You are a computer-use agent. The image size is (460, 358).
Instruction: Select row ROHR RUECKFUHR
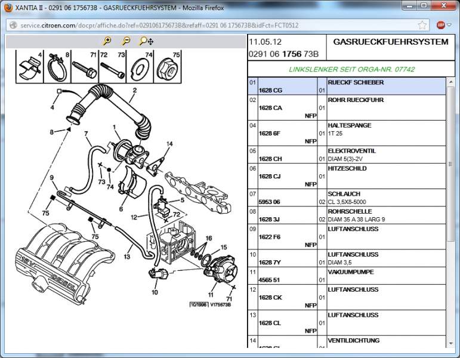click(347, 107)
